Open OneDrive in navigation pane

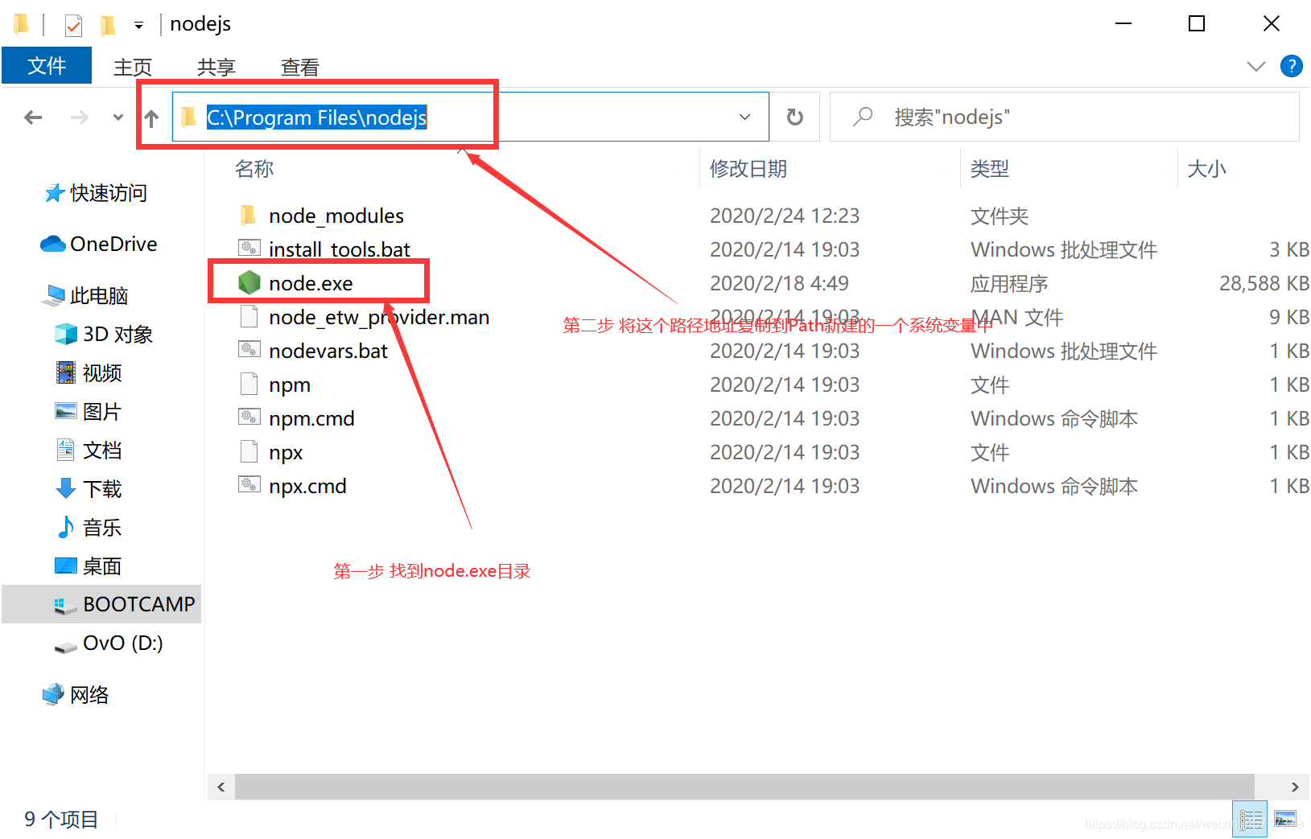tap(99, 244)
